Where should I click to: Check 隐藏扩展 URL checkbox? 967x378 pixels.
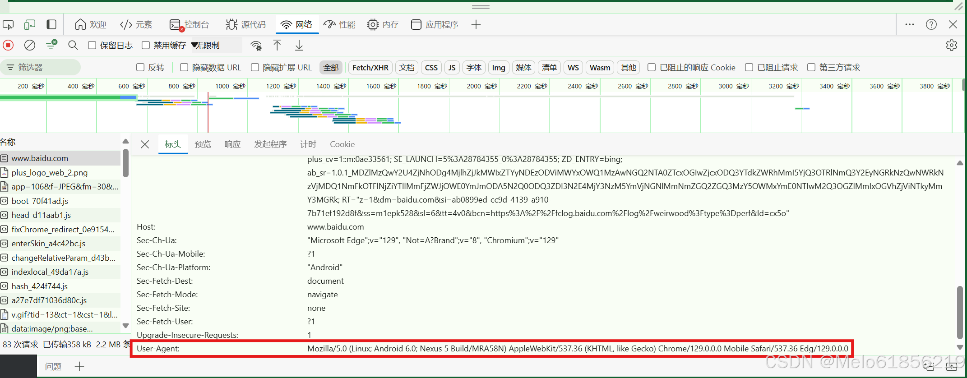[x=255, y=67]
